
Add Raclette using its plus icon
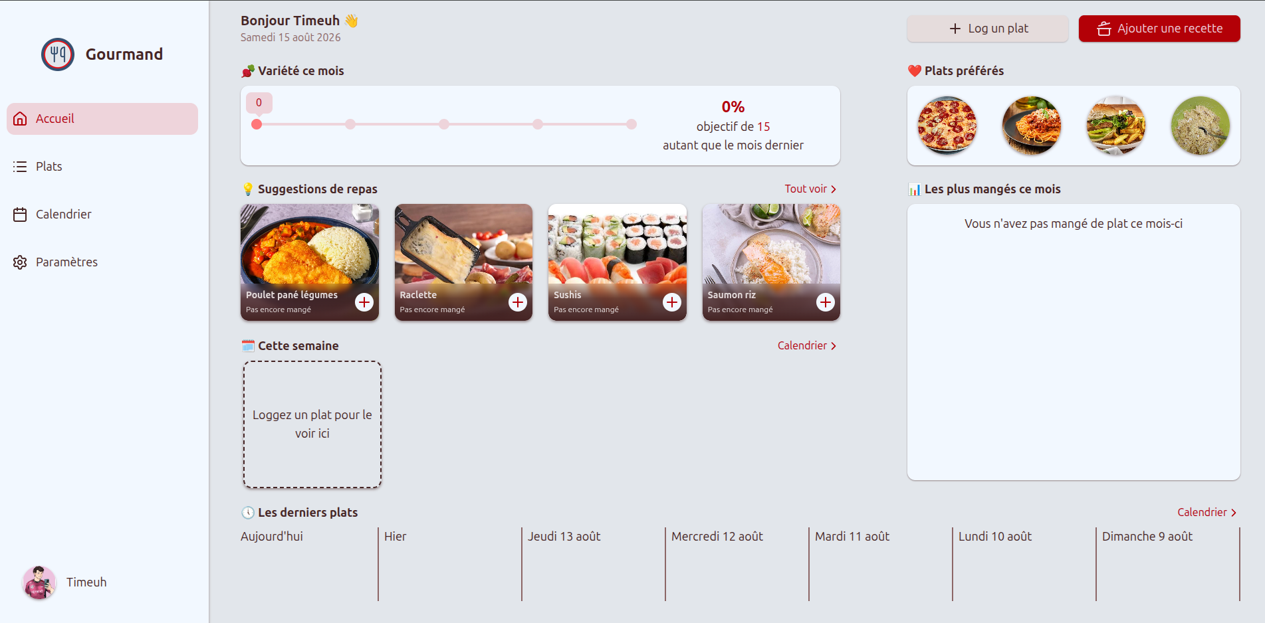[518, 302]
